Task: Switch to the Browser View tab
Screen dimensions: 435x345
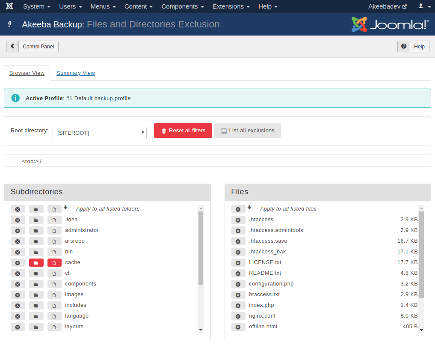Action: pyautogui.click(x=27, y=73)
